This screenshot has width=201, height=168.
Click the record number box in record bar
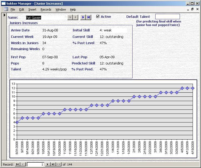coord(35,164)
